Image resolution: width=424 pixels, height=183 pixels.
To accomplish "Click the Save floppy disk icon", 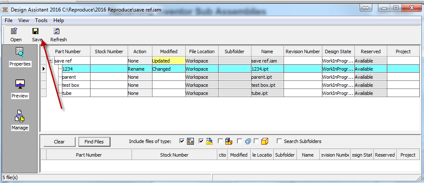I will tap(35, 31).
